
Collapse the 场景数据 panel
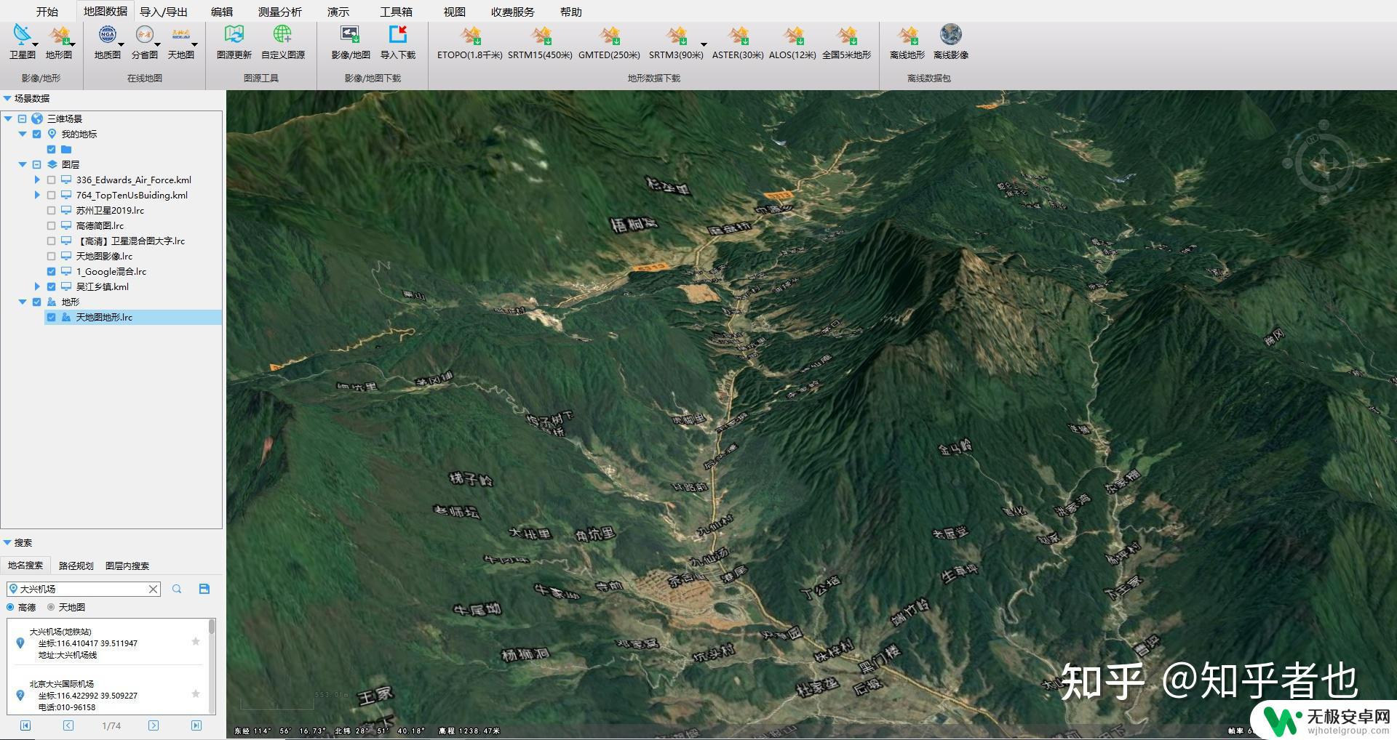coord(7,98)
